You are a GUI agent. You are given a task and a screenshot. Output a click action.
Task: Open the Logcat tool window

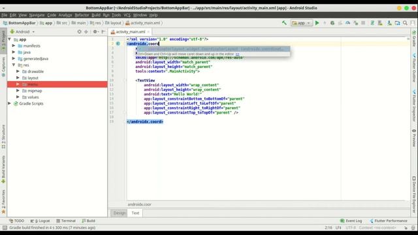coord(40,221)
